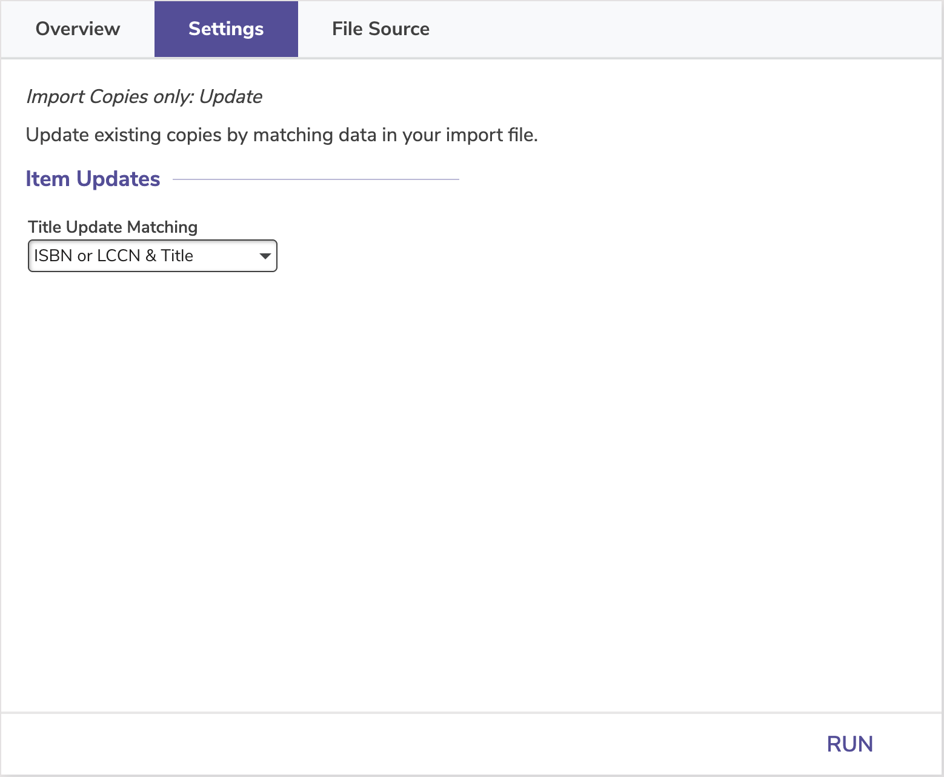Image resolution: width=944 pixels, height=777 pixels.
Task: Open the Title Update Matching dropdown
Action: tap(152, 256)
